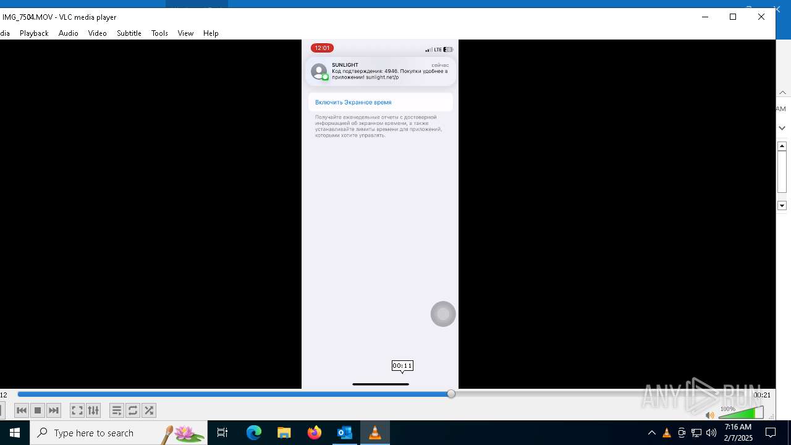791x445 pixels.
Task: Skip to previous media track
Action: pyautogui.click(x=22, y=410)
